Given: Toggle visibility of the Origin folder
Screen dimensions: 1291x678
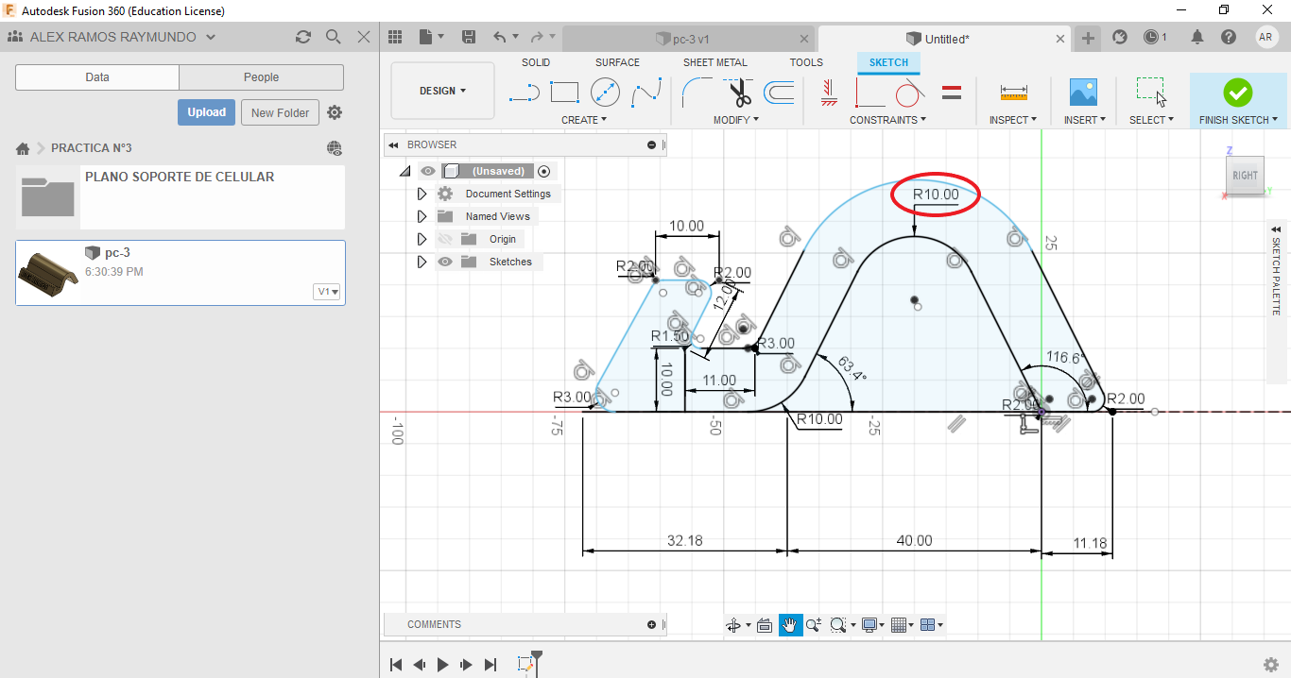Looking at the screenshot, I should coord(444,239).
